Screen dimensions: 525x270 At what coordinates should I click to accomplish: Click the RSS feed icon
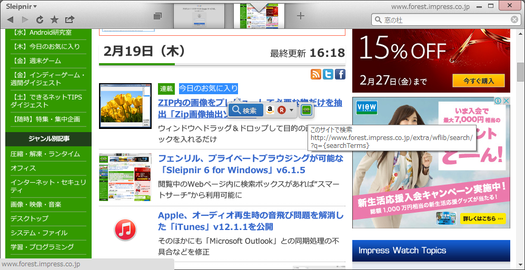pos(316,74)
